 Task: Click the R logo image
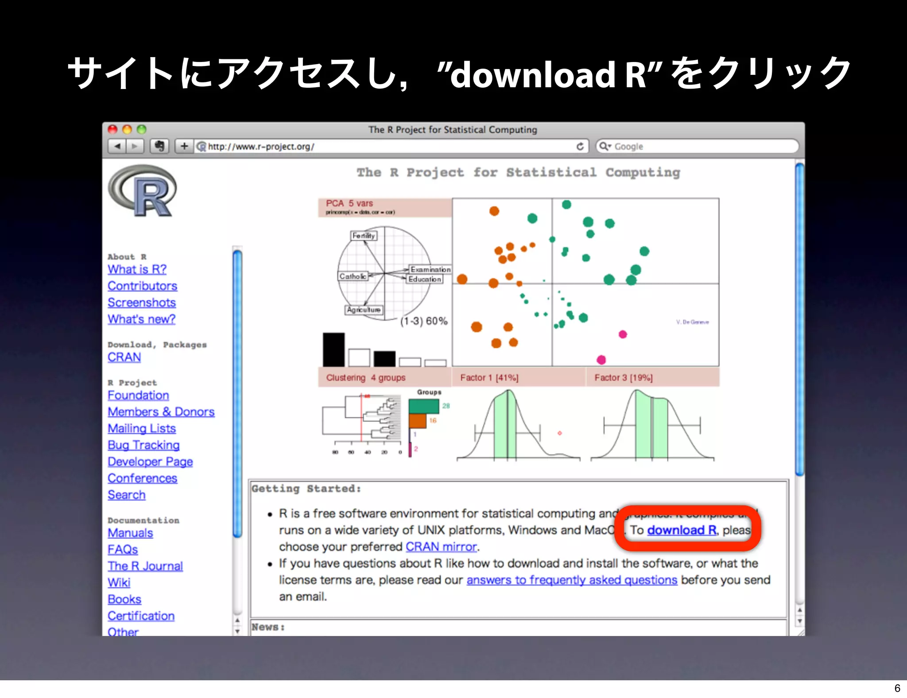(x=143, y=191)
